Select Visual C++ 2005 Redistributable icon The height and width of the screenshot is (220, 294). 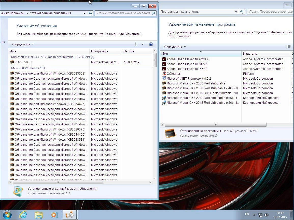point(164,83)
